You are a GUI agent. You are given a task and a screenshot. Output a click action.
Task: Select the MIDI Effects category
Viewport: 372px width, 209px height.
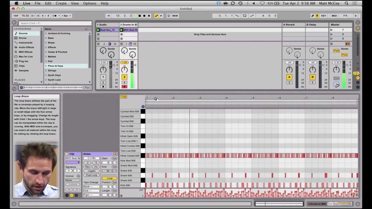pyautogui.click(x=26, y=52)
